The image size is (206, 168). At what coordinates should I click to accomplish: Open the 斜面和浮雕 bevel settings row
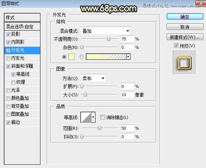point(22,66)
